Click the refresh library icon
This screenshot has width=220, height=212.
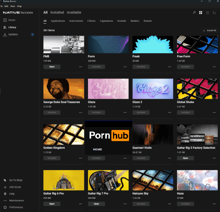[x=214, y=13]
